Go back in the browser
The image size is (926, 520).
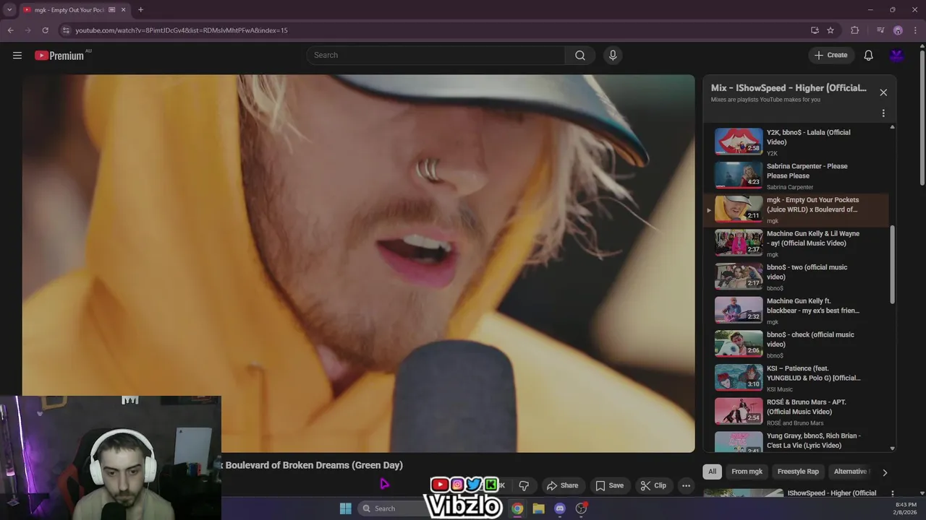10,30
